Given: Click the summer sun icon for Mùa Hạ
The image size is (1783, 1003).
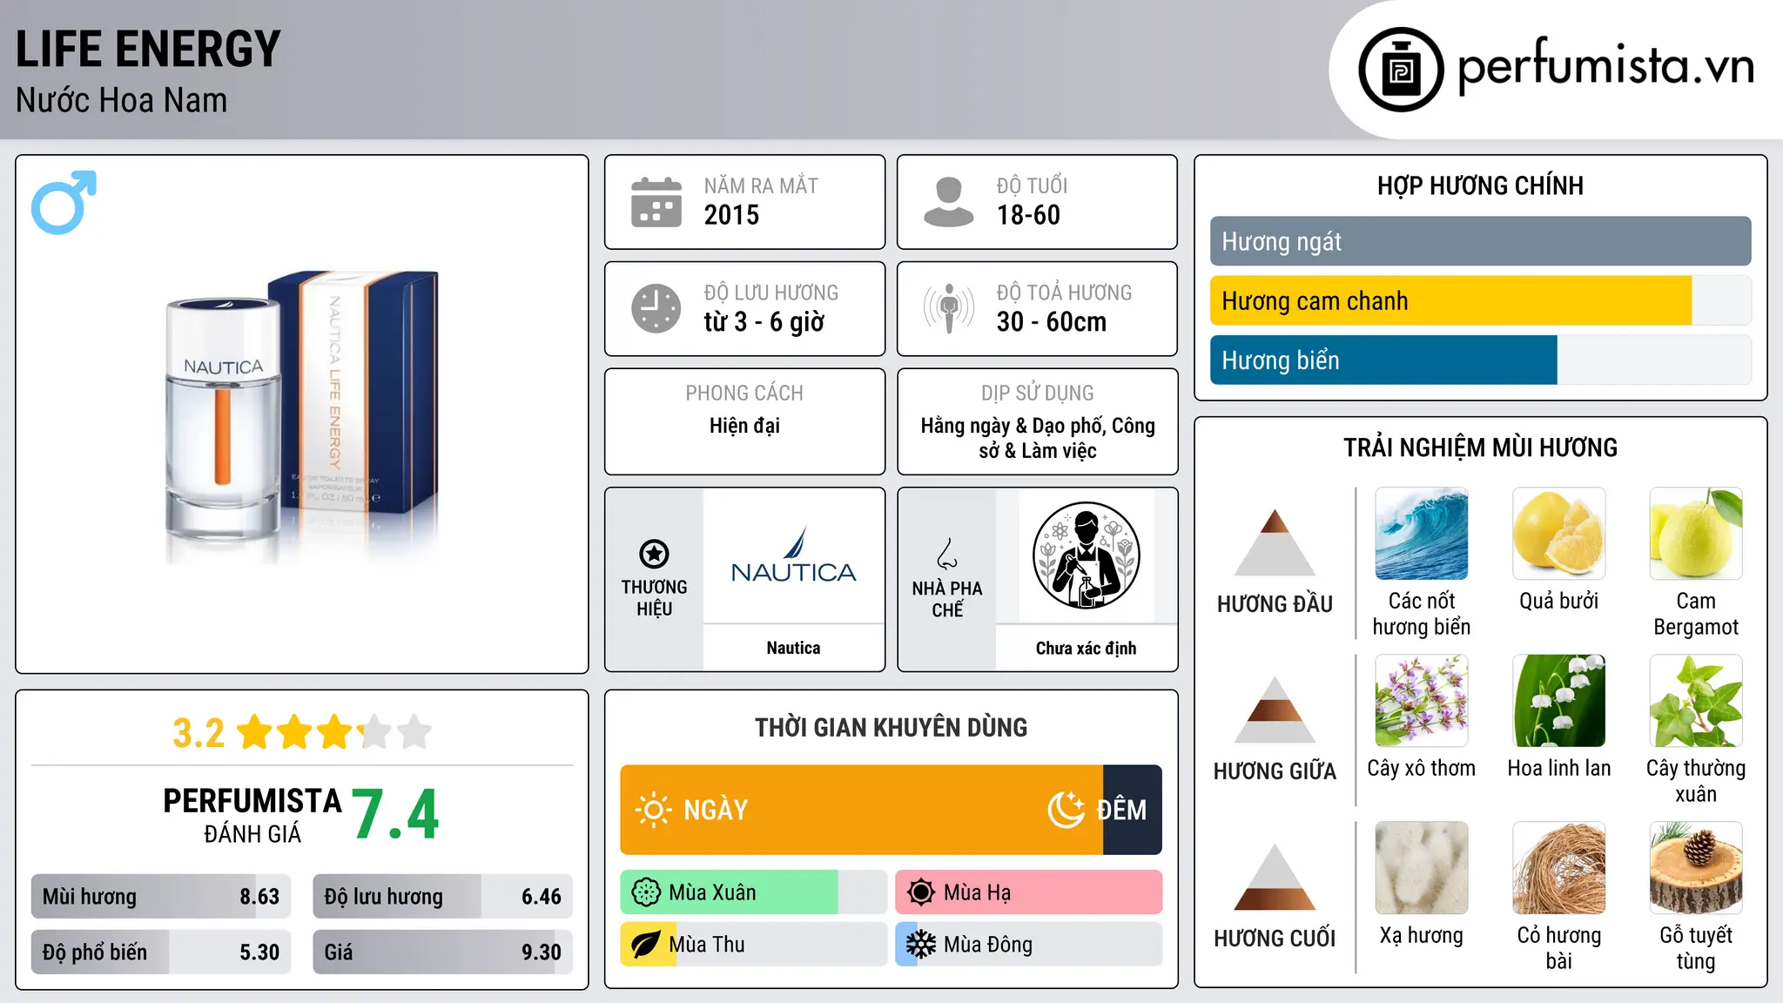Looking at the screenshot, I should 921,892.
